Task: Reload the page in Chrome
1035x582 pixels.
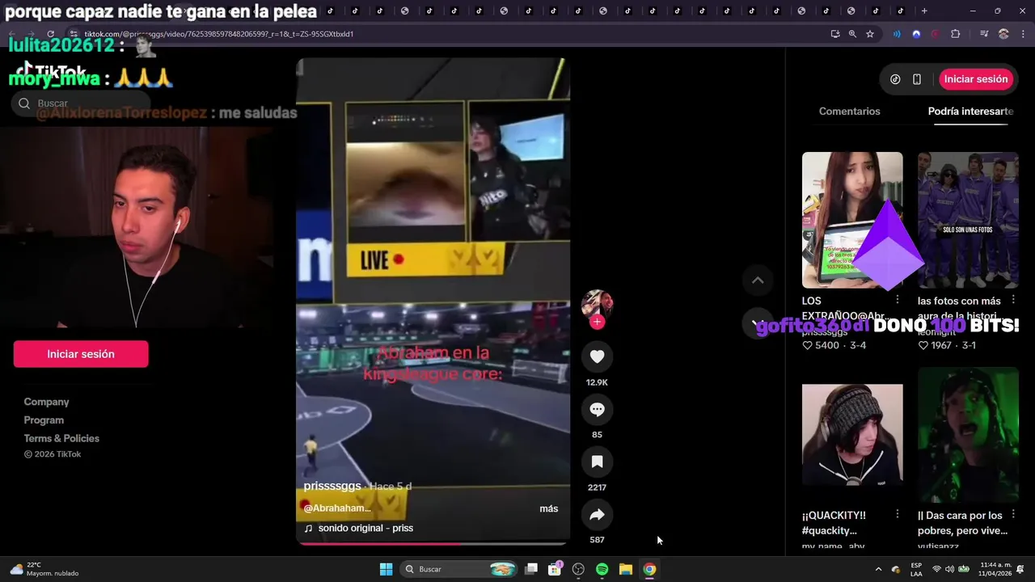Action: [x=50, y=34]
